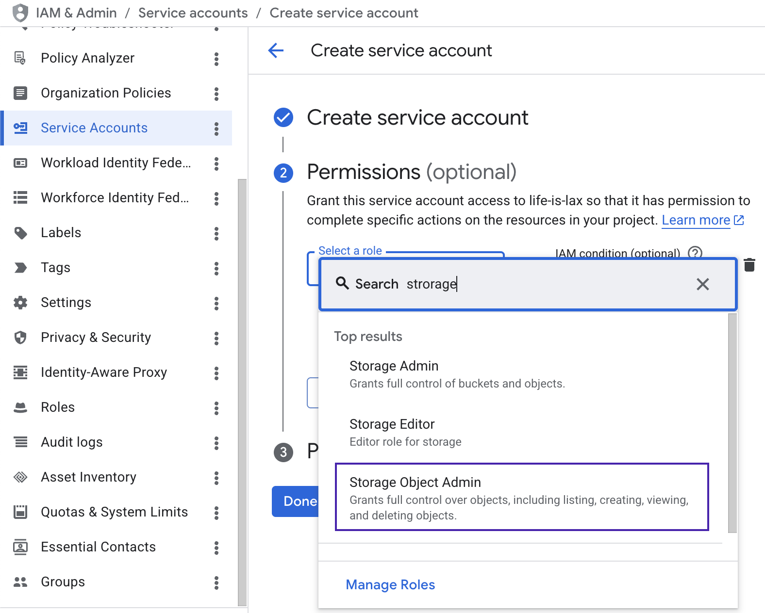The image size is (765, 613).
Task: Click the Workforce Identity Federation list icon
Action: click(x=20, y=197)
